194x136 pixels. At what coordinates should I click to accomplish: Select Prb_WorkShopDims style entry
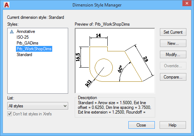[x=34, y=49]
